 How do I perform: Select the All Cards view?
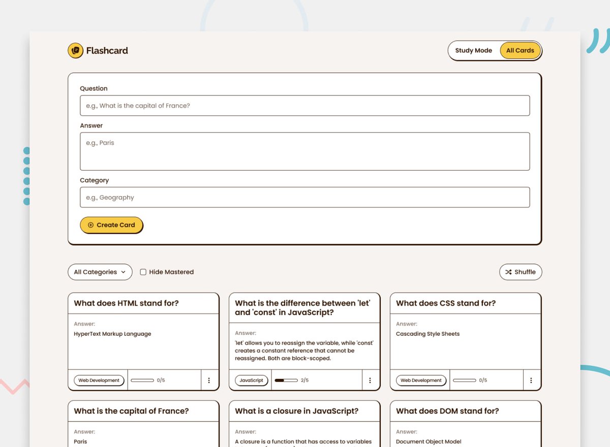520,50
